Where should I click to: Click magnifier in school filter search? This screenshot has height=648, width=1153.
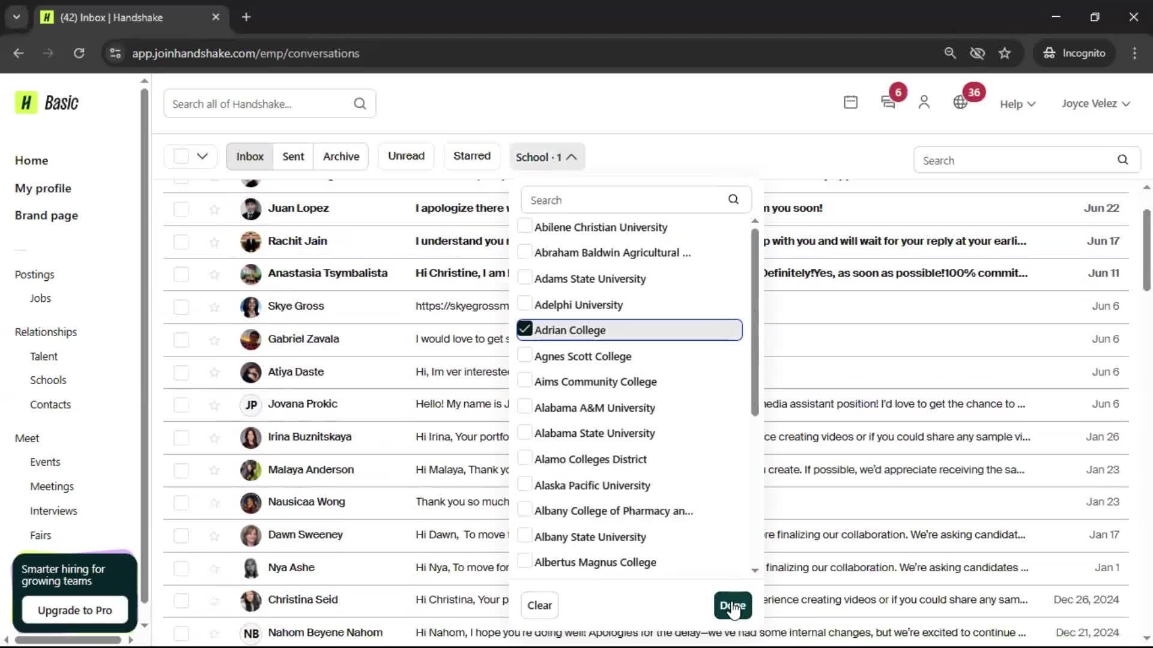pyautogui.click(x=733, y=199)
